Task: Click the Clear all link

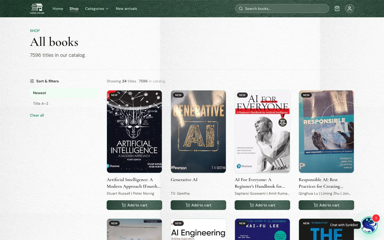Action: (37, 115)
